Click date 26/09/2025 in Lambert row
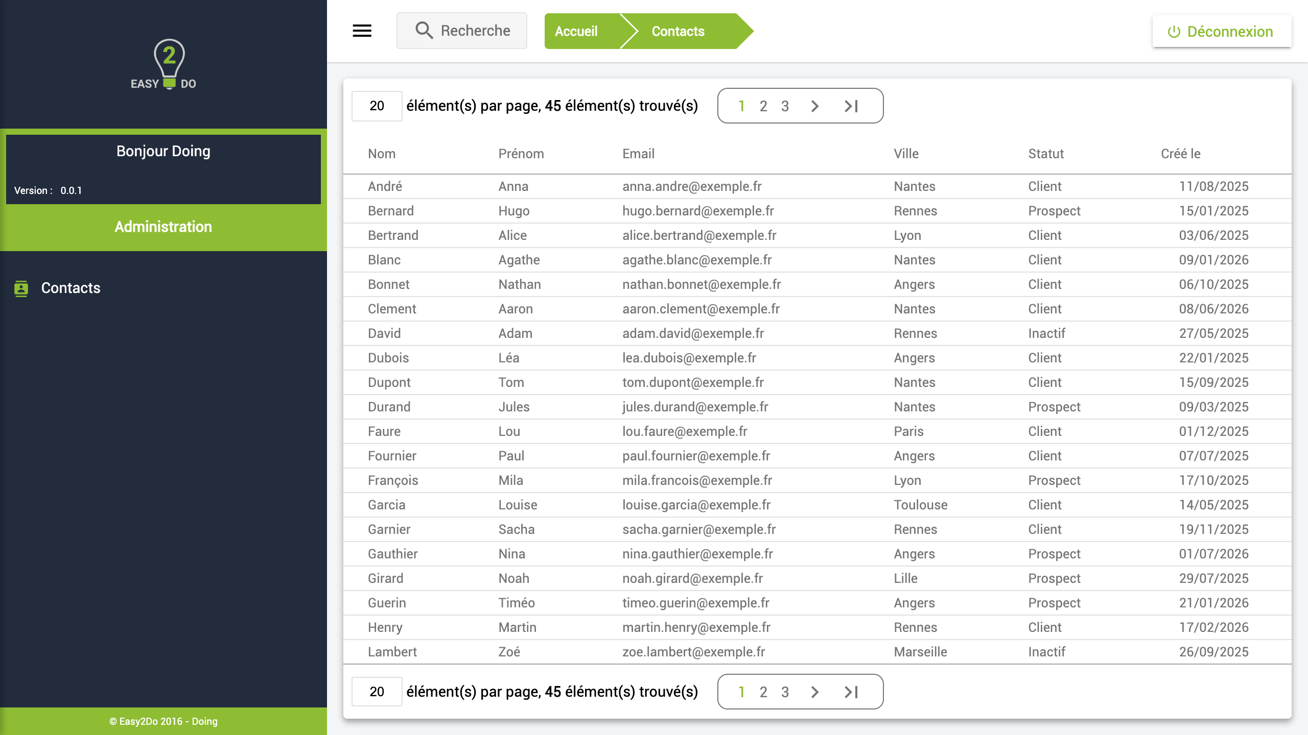This screenshot has width=1308, height=735. pyautogui.click(x=1213, y=652)
